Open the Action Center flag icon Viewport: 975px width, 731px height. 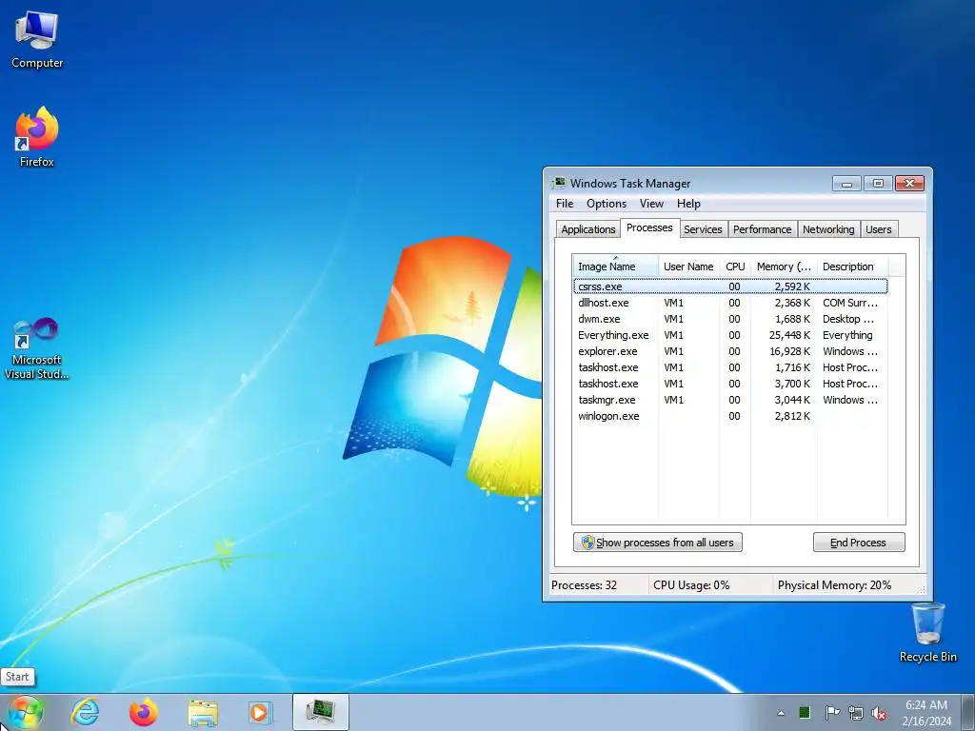[831, 712]
